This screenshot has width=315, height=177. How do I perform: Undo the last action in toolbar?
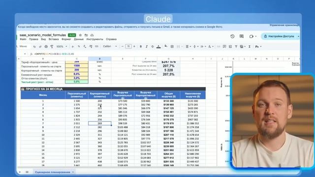34,47
